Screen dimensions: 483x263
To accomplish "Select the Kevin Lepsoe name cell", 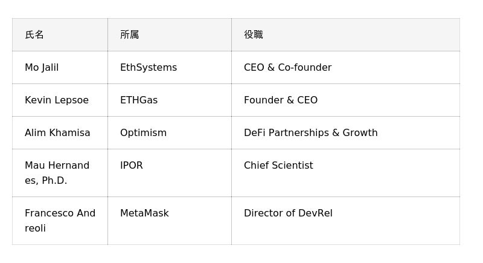I will tap(60, 100).
